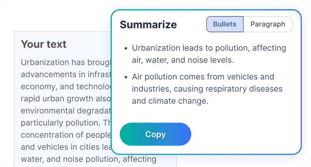
Task: Click summary line 'air, water, and noise levels.'
Action: coord(183,60)
